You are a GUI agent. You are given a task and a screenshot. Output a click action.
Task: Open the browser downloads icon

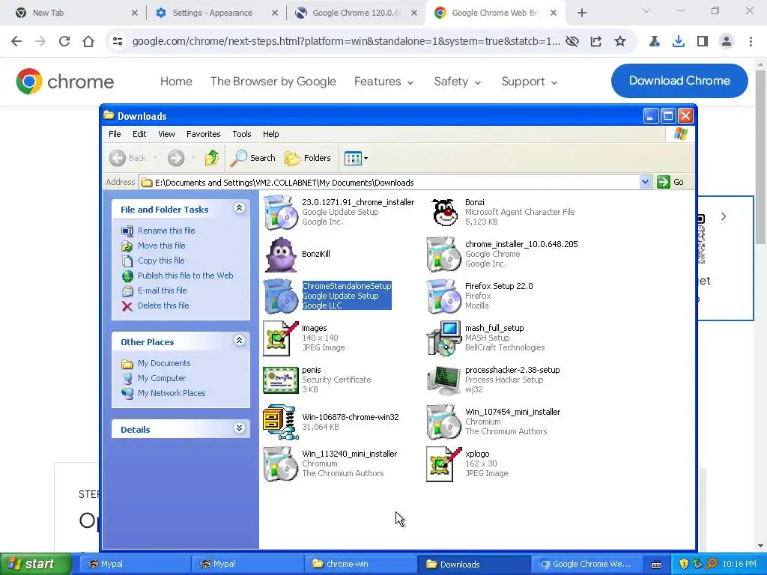point(679,41)
